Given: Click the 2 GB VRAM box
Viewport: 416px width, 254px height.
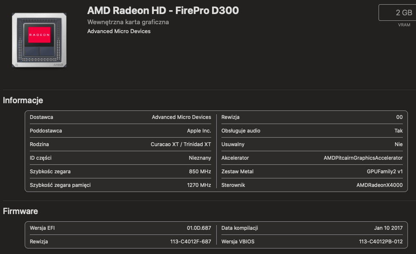Looking at the screenshot, I should (x=397, y=13).
